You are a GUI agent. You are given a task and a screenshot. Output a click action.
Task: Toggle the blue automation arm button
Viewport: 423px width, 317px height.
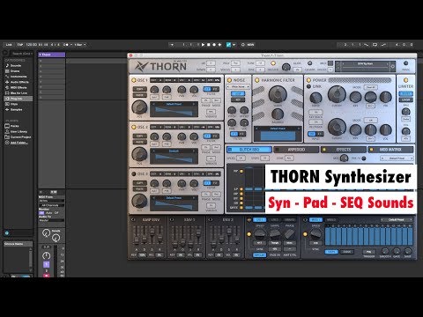click(x=228, y=45)
